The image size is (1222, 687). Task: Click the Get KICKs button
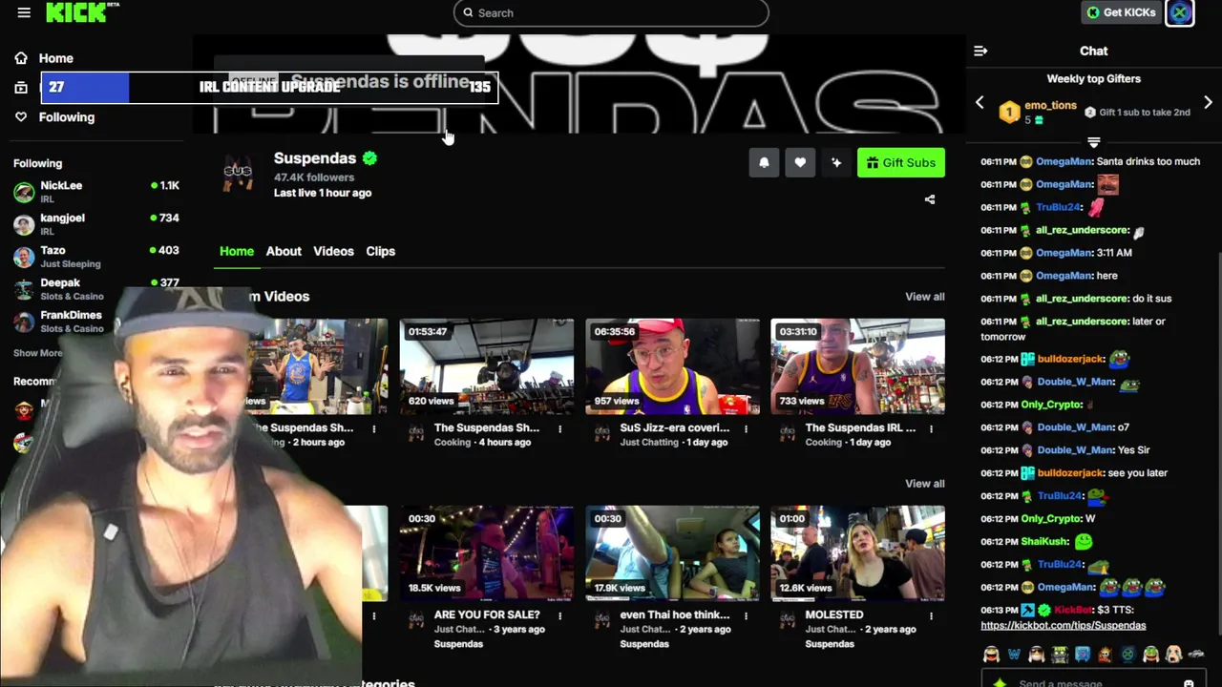[1122, 12]
